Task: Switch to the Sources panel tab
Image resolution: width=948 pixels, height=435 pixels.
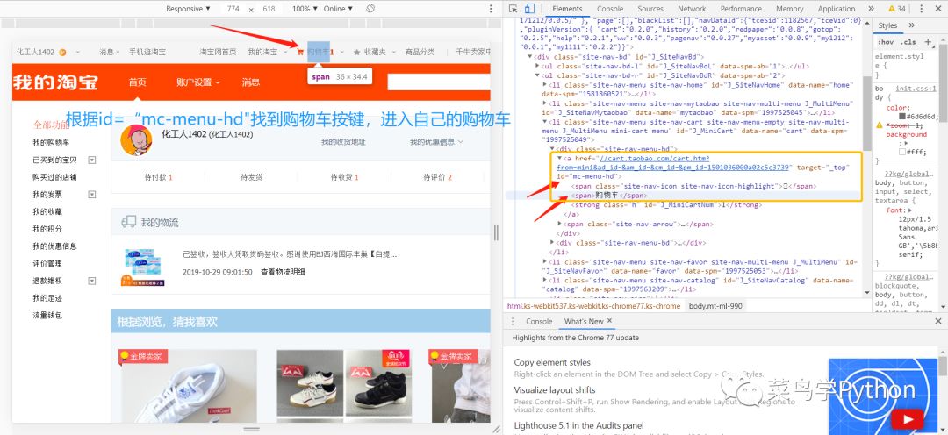Action: point(650,9)
